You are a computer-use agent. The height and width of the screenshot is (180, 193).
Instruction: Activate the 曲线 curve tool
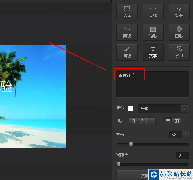tap(127, 32)
